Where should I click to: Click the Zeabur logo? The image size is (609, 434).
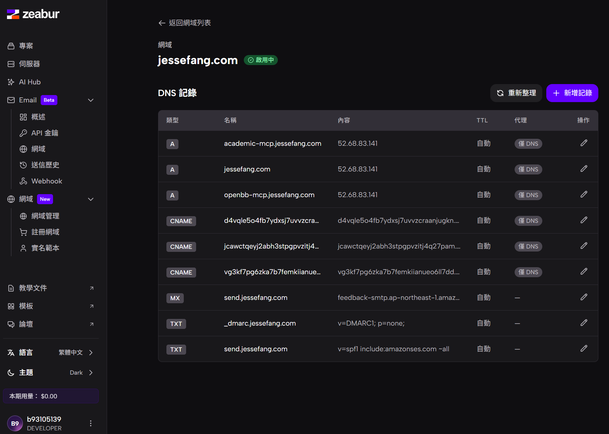[33, 14]
